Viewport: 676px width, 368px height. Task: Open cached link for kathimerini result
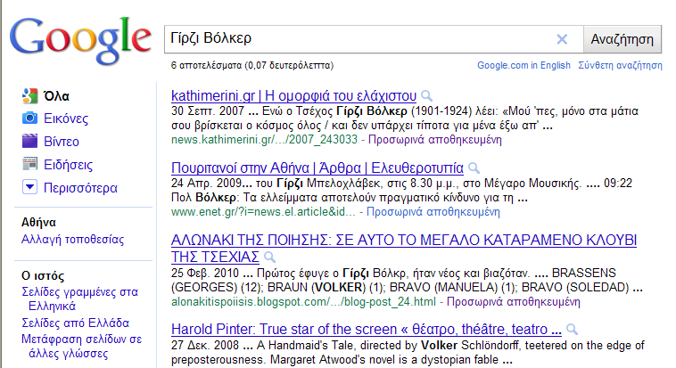434,140
